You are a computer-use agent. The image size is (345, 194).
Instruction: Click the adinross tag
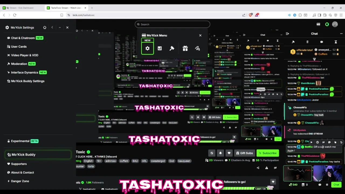[111, 161]
